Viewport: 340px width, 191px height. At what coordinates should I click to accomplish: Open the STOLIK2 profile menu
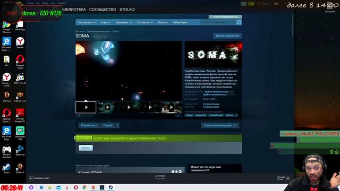pyautogui.click(x=127, y=10)
